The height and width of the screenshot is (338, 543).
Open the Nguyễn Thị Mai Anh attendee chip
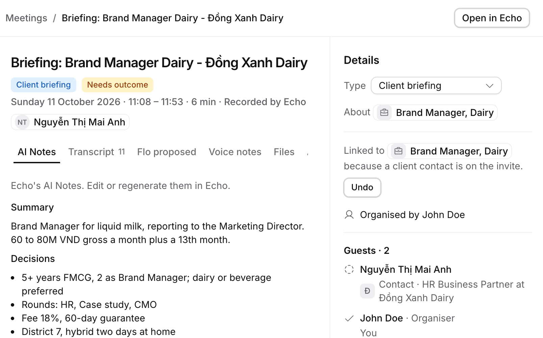point(70,122)
